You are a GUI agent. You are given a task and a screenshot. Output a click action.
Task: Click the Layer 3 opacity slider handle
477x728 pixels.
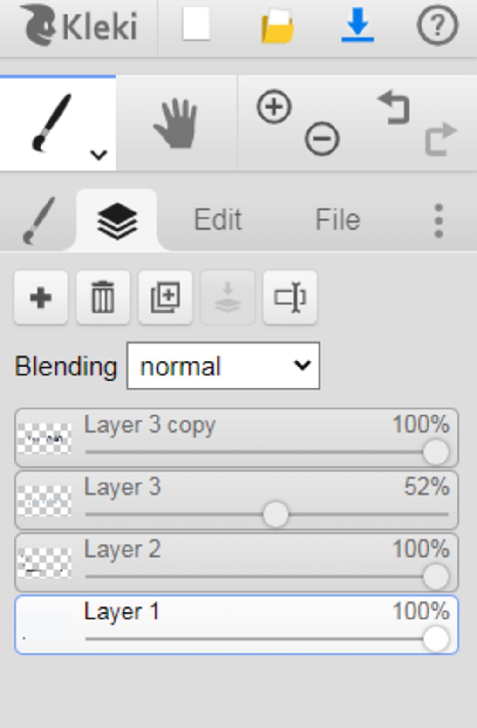tap(275, 514)
